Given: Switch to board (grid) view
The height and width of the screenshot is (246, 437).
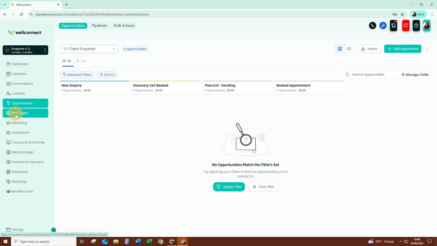Looking at the screenshot, I should tap(340, 49).
